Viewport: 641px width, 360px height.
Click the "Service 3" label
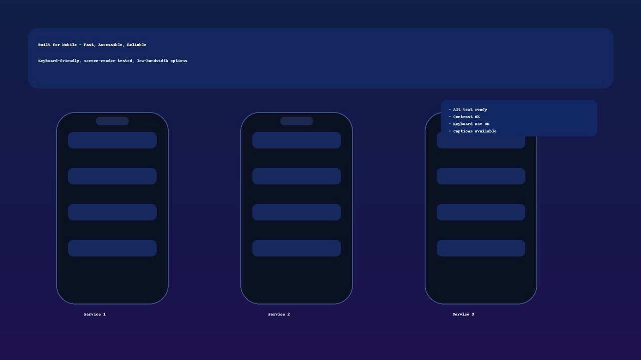pyautogui.click(x=463, y=314)
